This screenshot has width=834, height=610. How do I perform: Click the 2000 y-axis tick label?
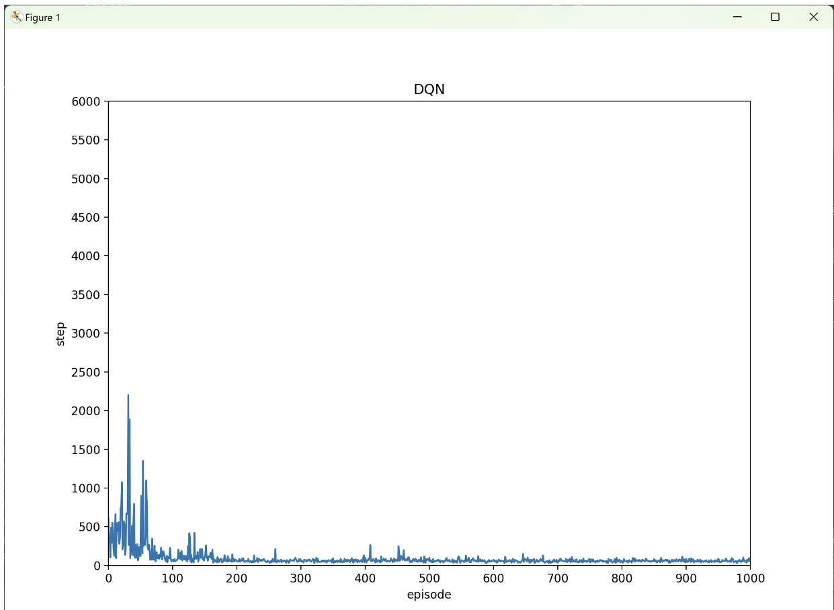(x=86, y=411)
